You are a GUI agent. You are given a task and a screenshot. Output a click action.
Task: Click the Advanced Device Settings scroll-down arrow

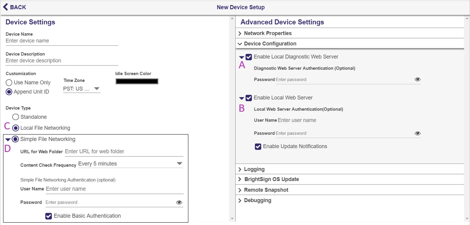coord(467,219)
